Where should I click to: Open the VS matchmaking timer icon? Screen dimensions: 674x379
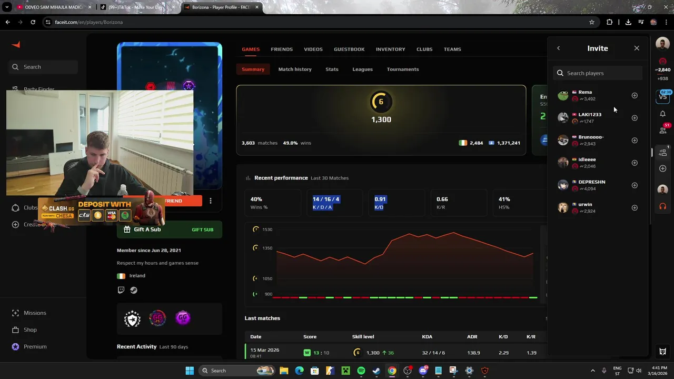click(x=663, y=96)
